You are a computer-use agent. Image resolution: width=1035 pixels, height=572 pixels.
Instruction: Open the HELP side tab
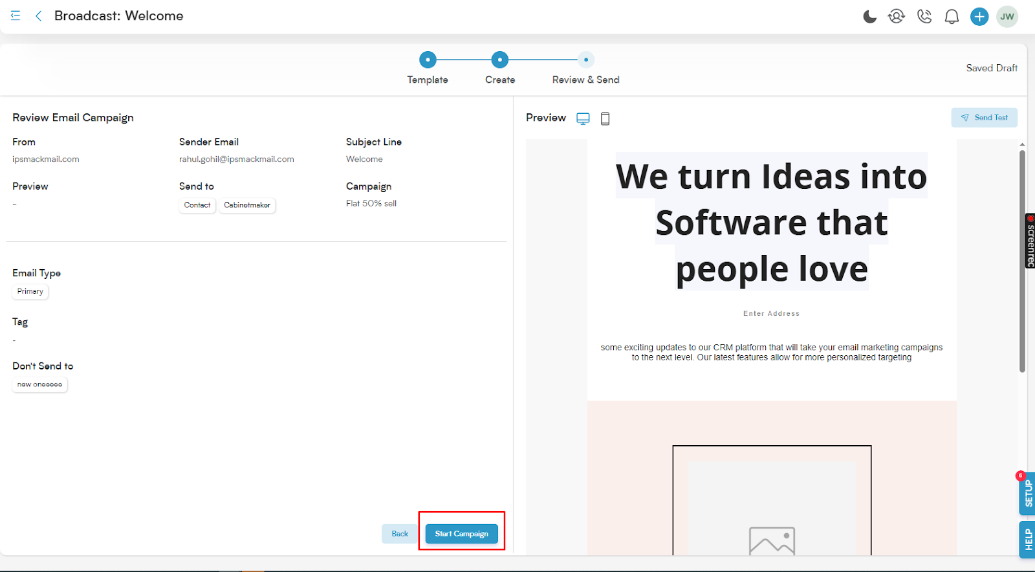(x=1027, y=540)
